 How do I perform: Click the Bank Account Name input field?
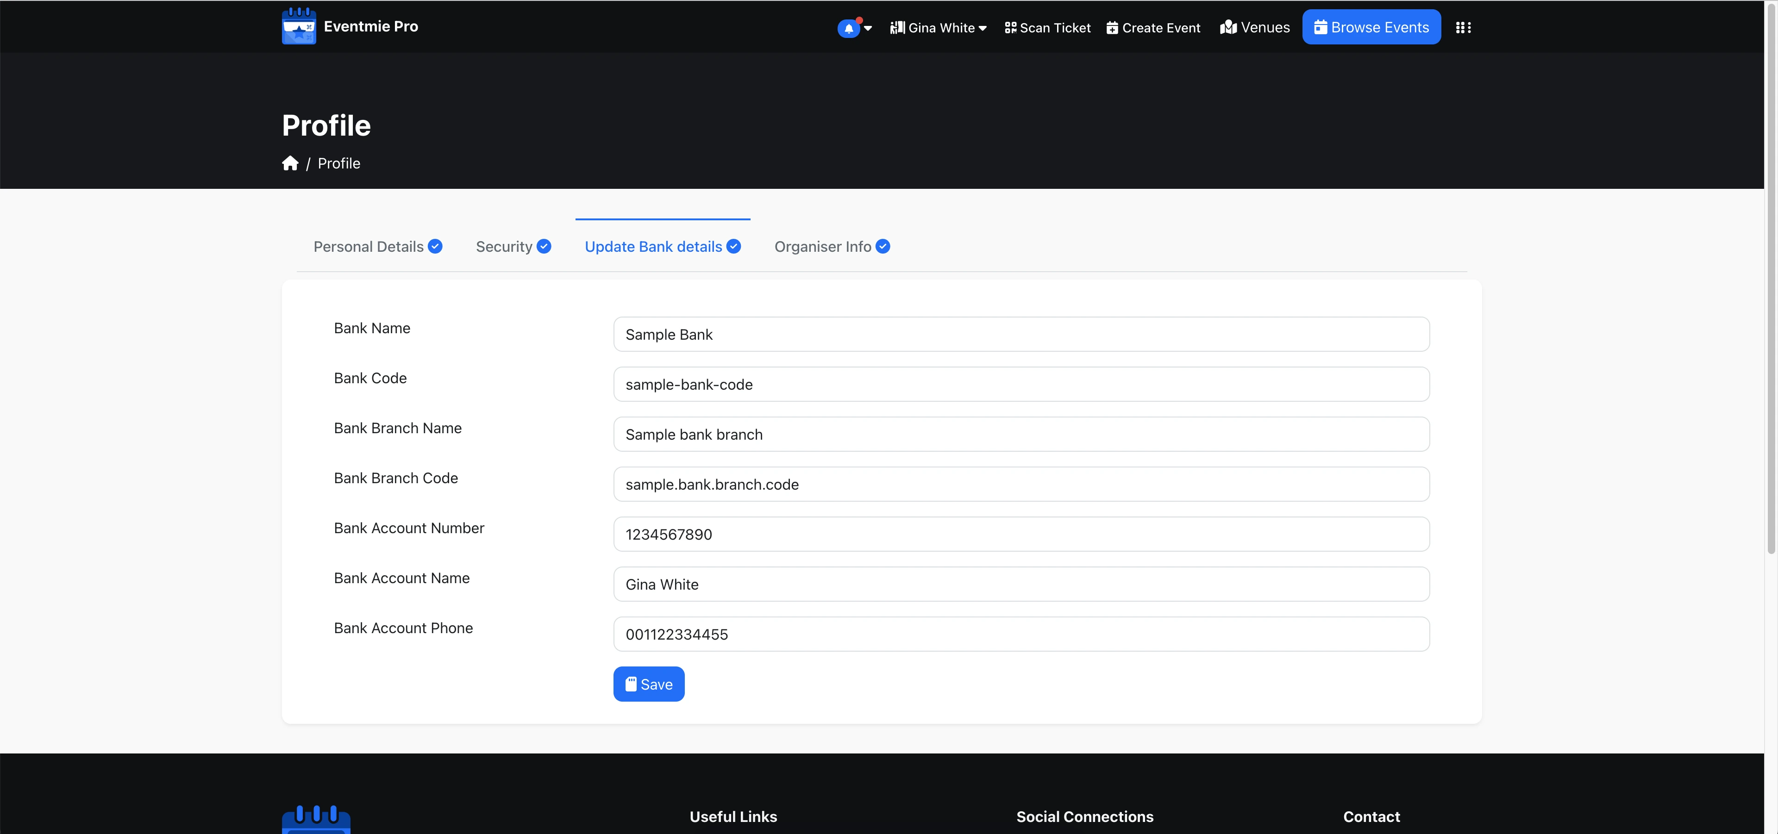point(1021,584)
